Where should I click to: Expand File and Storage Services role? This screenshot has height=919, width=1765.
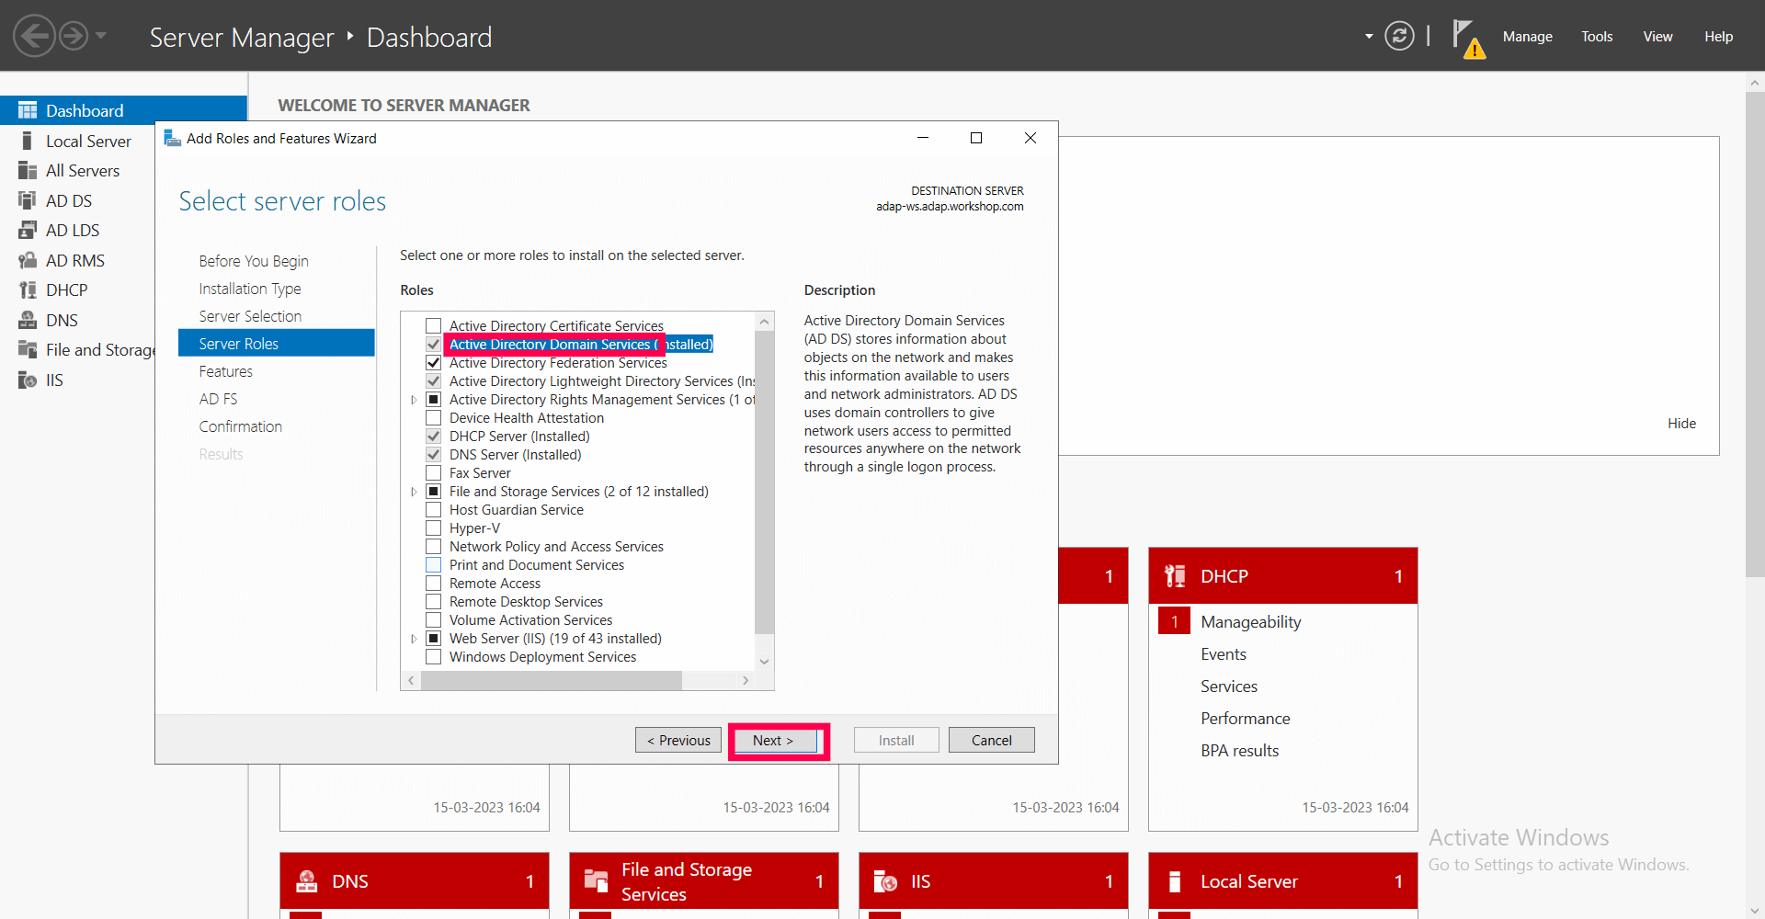coord(413,491)
